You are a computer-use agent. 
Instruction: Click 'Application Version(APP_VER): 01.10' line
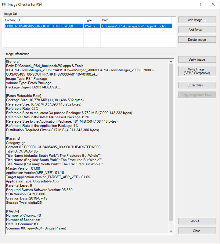[x=35, y=173]
